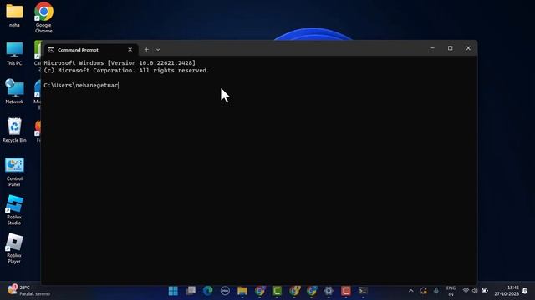535x300 pixels.
Task: Launch Roblox Studio from desktop
Action: click(14, 210)
